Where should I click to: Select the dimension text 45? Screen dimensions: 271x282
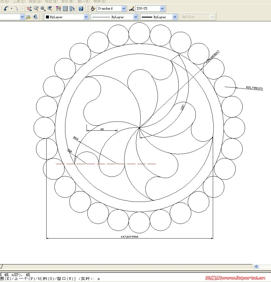102,129
